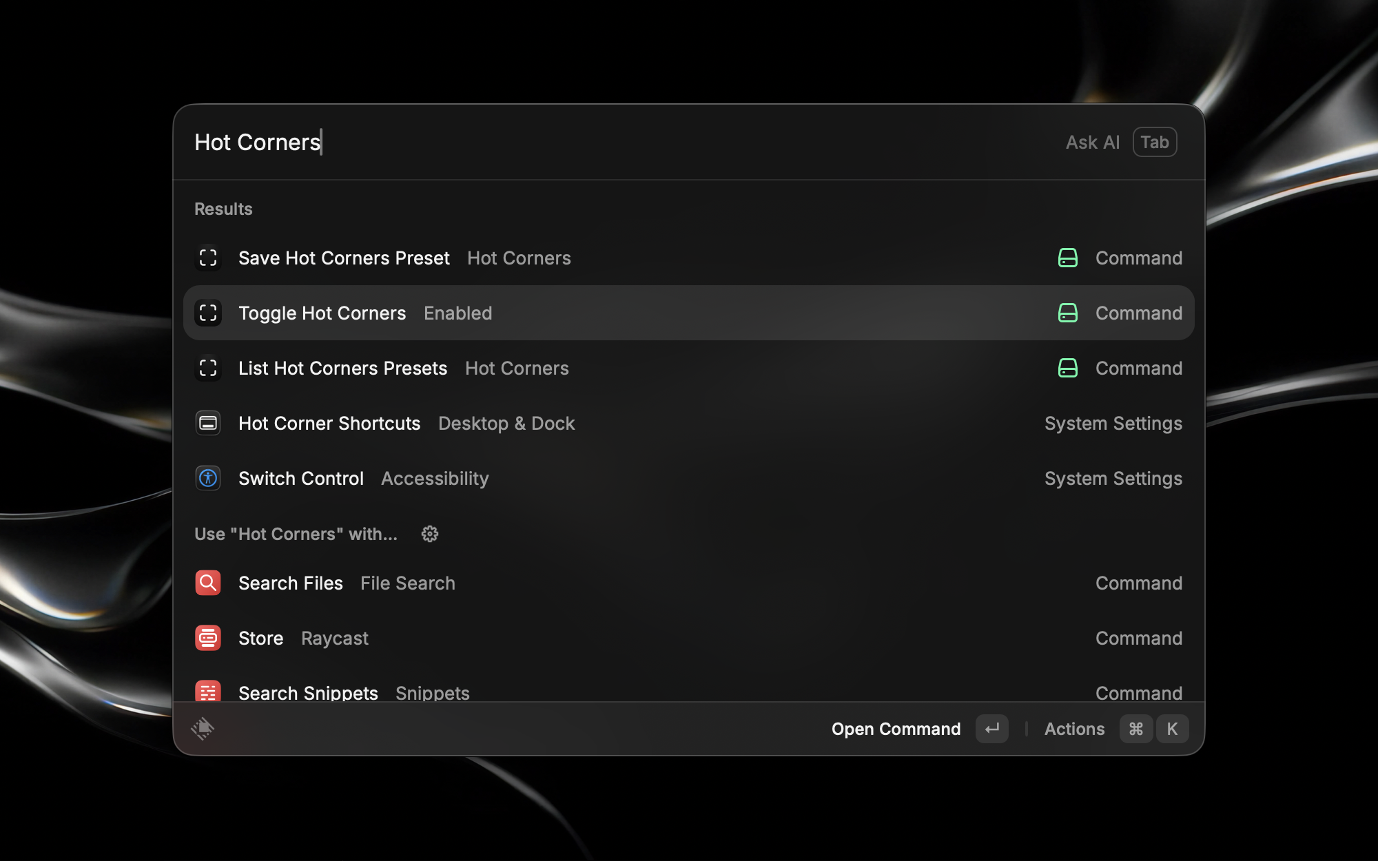Click green extension icon beside Save Preset
Image resolution: width=1378 pixels, height=861 pixels.
1067,258
